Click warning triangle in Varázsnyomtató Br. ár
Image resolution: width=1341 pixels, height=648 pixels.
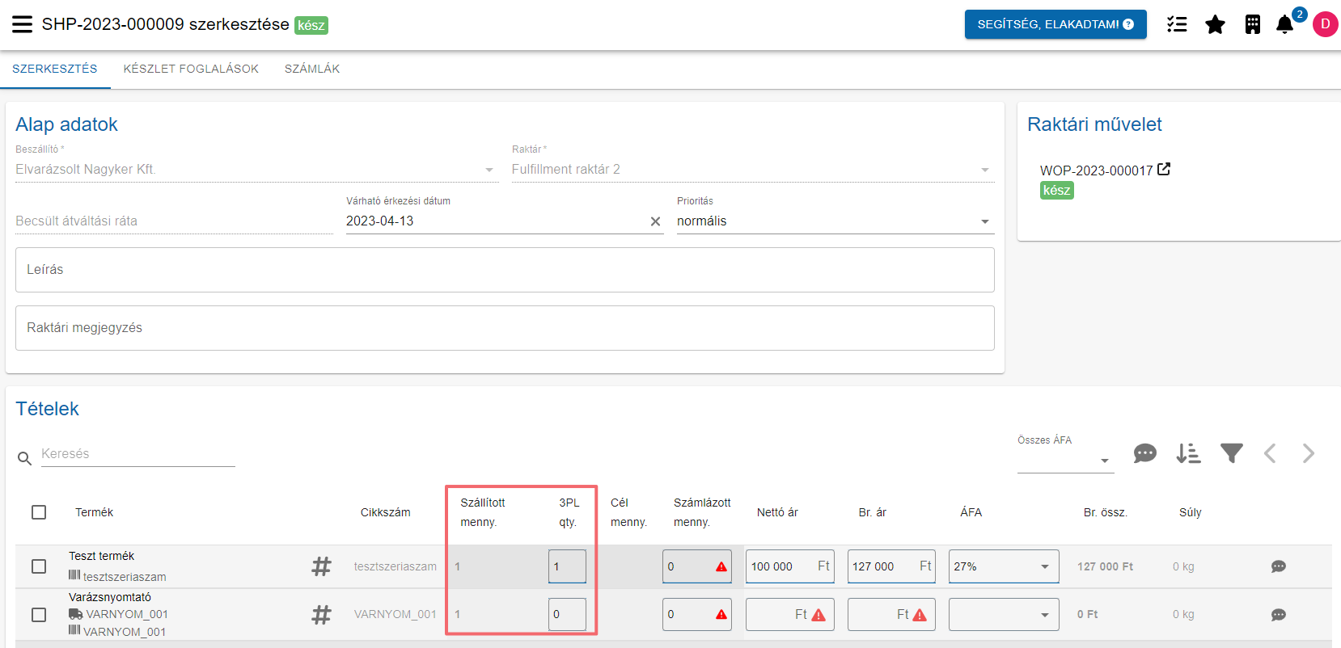(x=920, y=615)
